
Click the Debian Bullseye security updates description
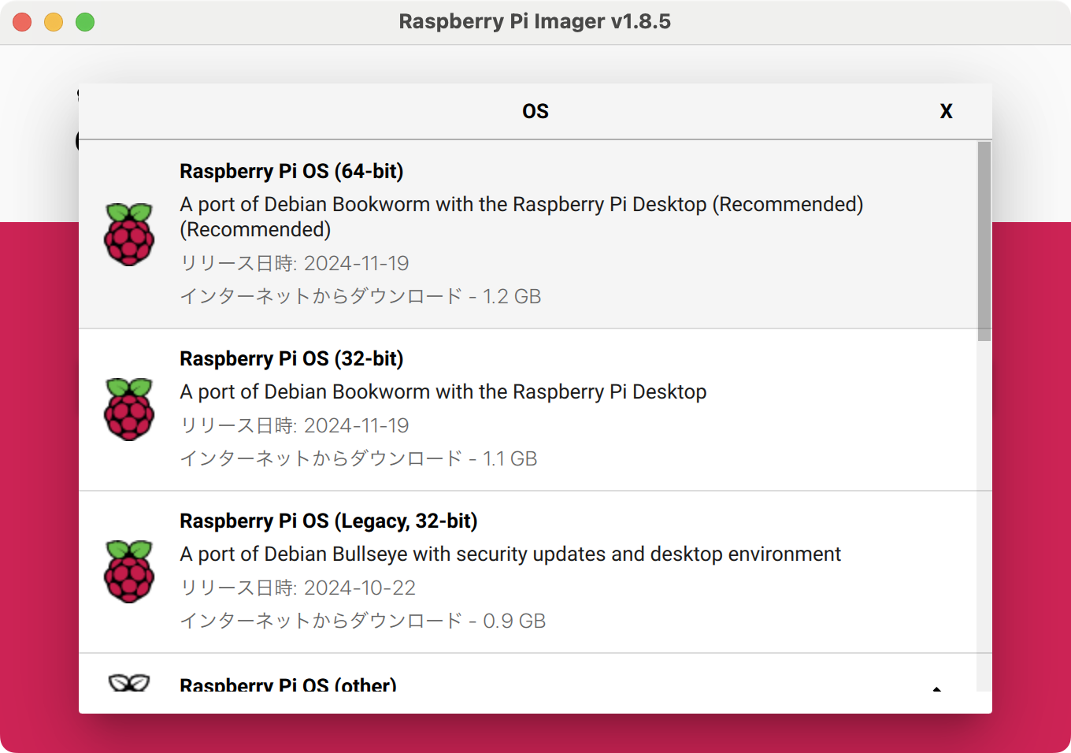point(510,554)
